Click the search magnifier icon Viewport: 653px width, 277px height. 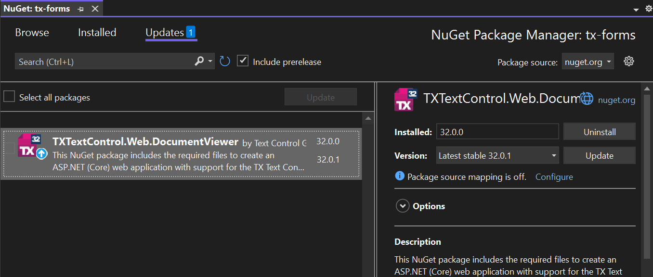tap(199, 62)
